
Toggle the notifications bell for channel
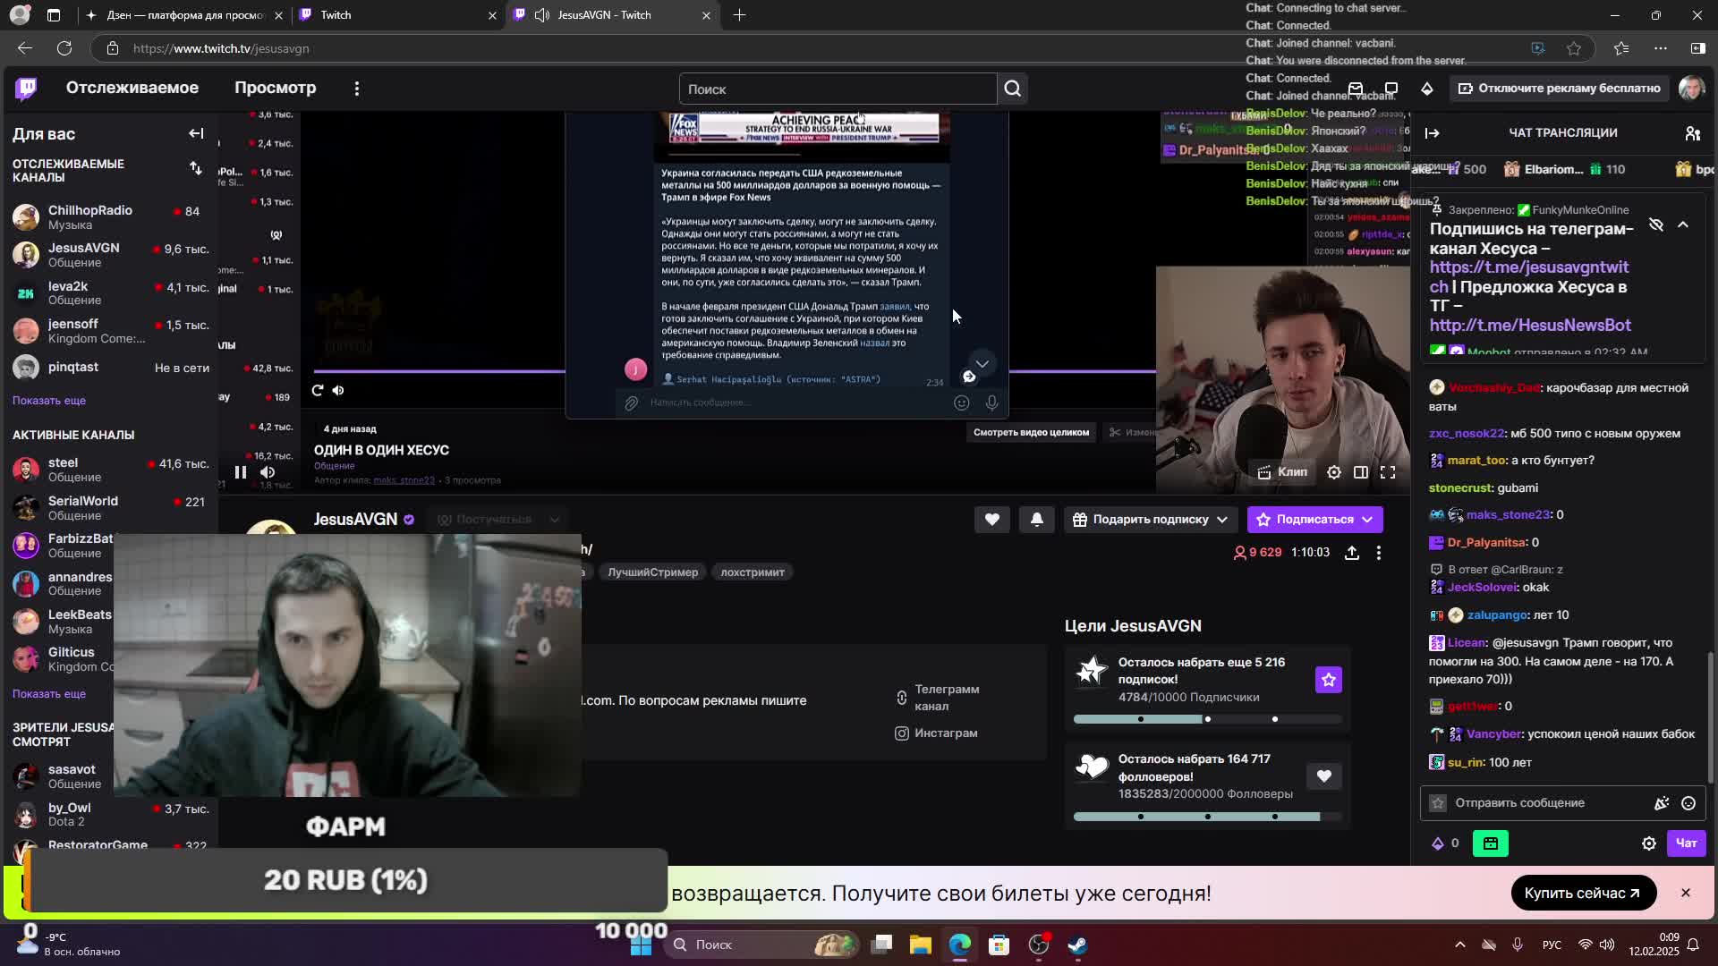click(1037, 520)
